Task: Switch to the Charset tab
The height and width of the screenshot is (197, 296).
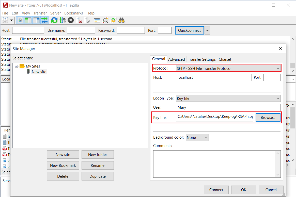Action: tap(225, 59)
